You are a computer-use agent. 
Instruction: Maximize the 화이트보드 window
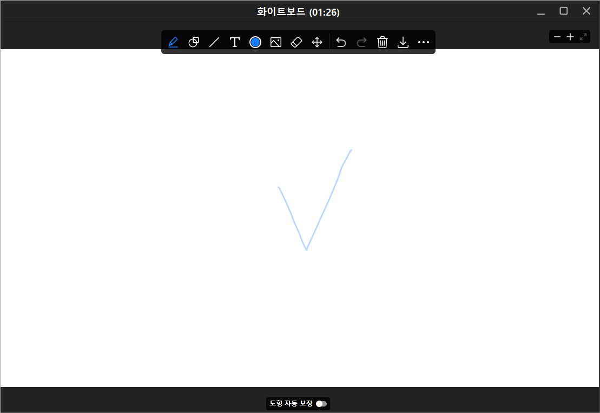564,11
